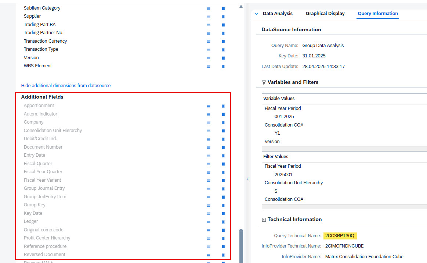Click the key date value 31.01.2025
427x263 pixels.
pyautogui.click(x=314, y=56)
